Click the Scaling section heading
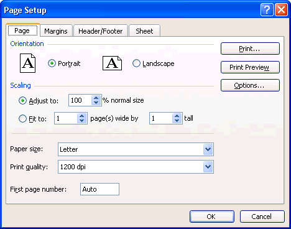The height and width of the screenshot is (229, 291). 21,85
